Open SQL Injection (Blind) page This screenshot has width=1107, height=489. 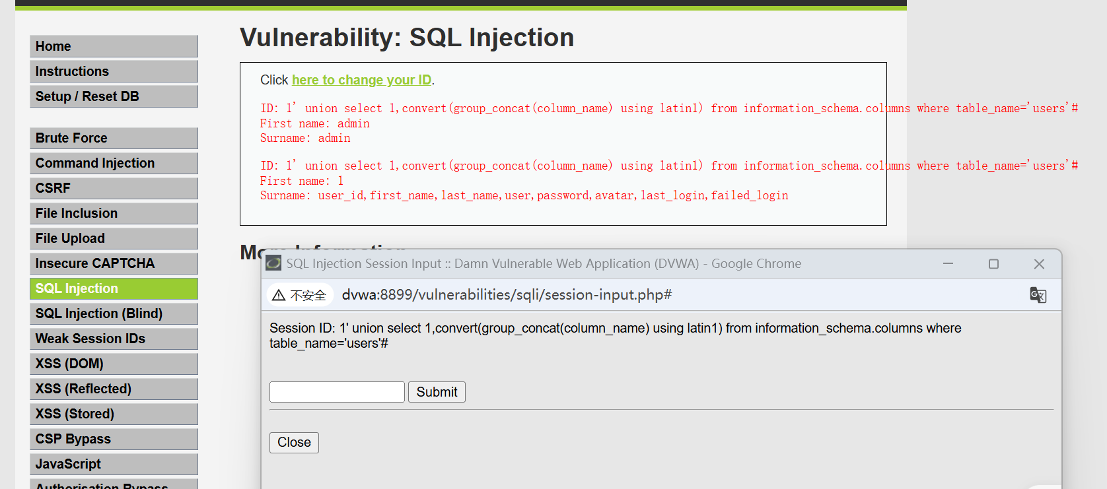pos(114,313)
